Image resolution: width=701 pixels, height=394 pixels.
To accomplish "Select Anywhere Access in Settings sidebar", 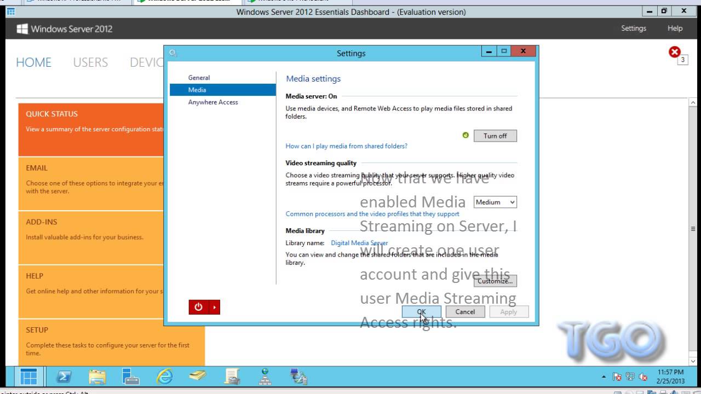I will point(213,102).
